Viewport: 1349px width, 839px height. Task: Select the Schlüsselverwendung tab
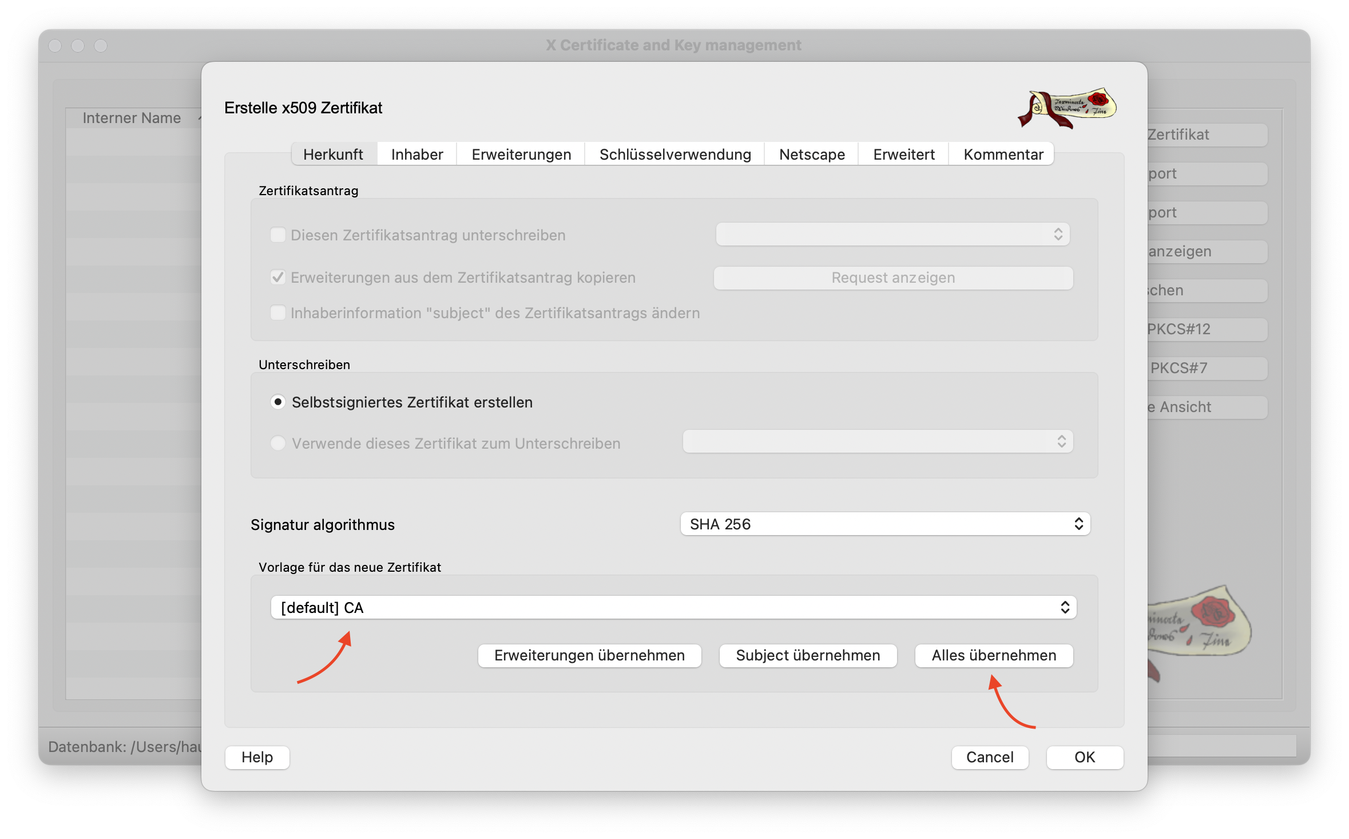click(674, 153)
